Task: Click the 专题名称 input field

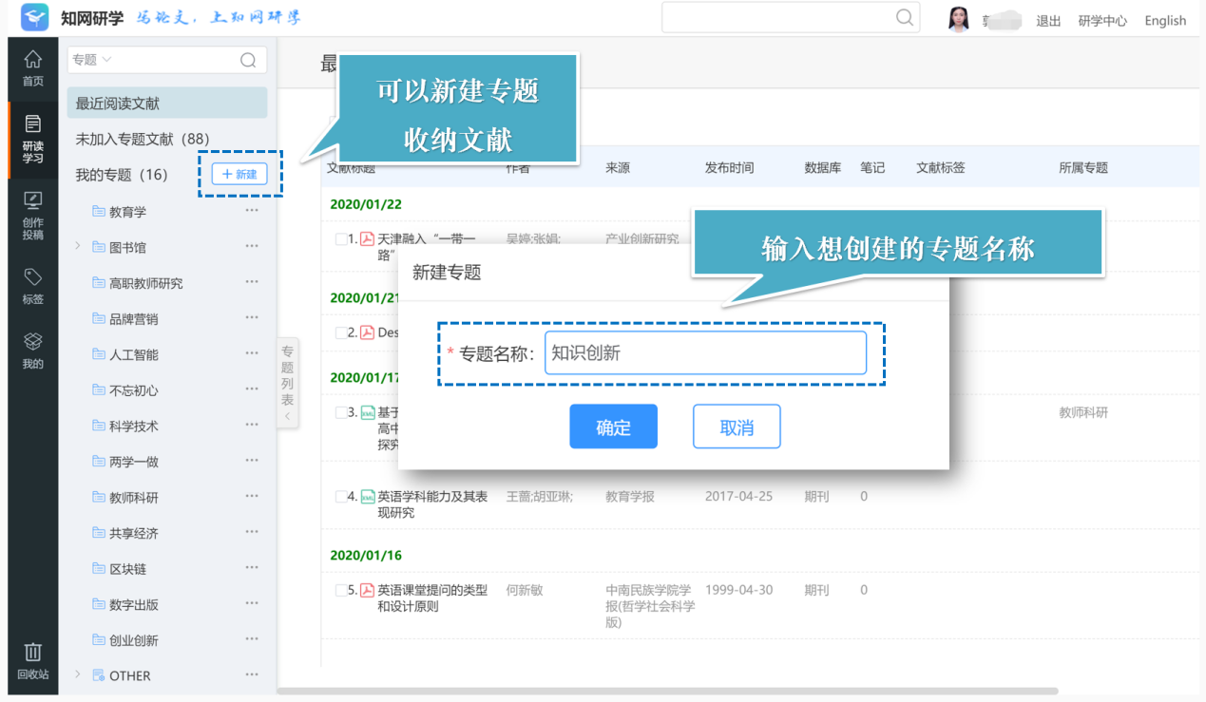Action: click(705, 352)
